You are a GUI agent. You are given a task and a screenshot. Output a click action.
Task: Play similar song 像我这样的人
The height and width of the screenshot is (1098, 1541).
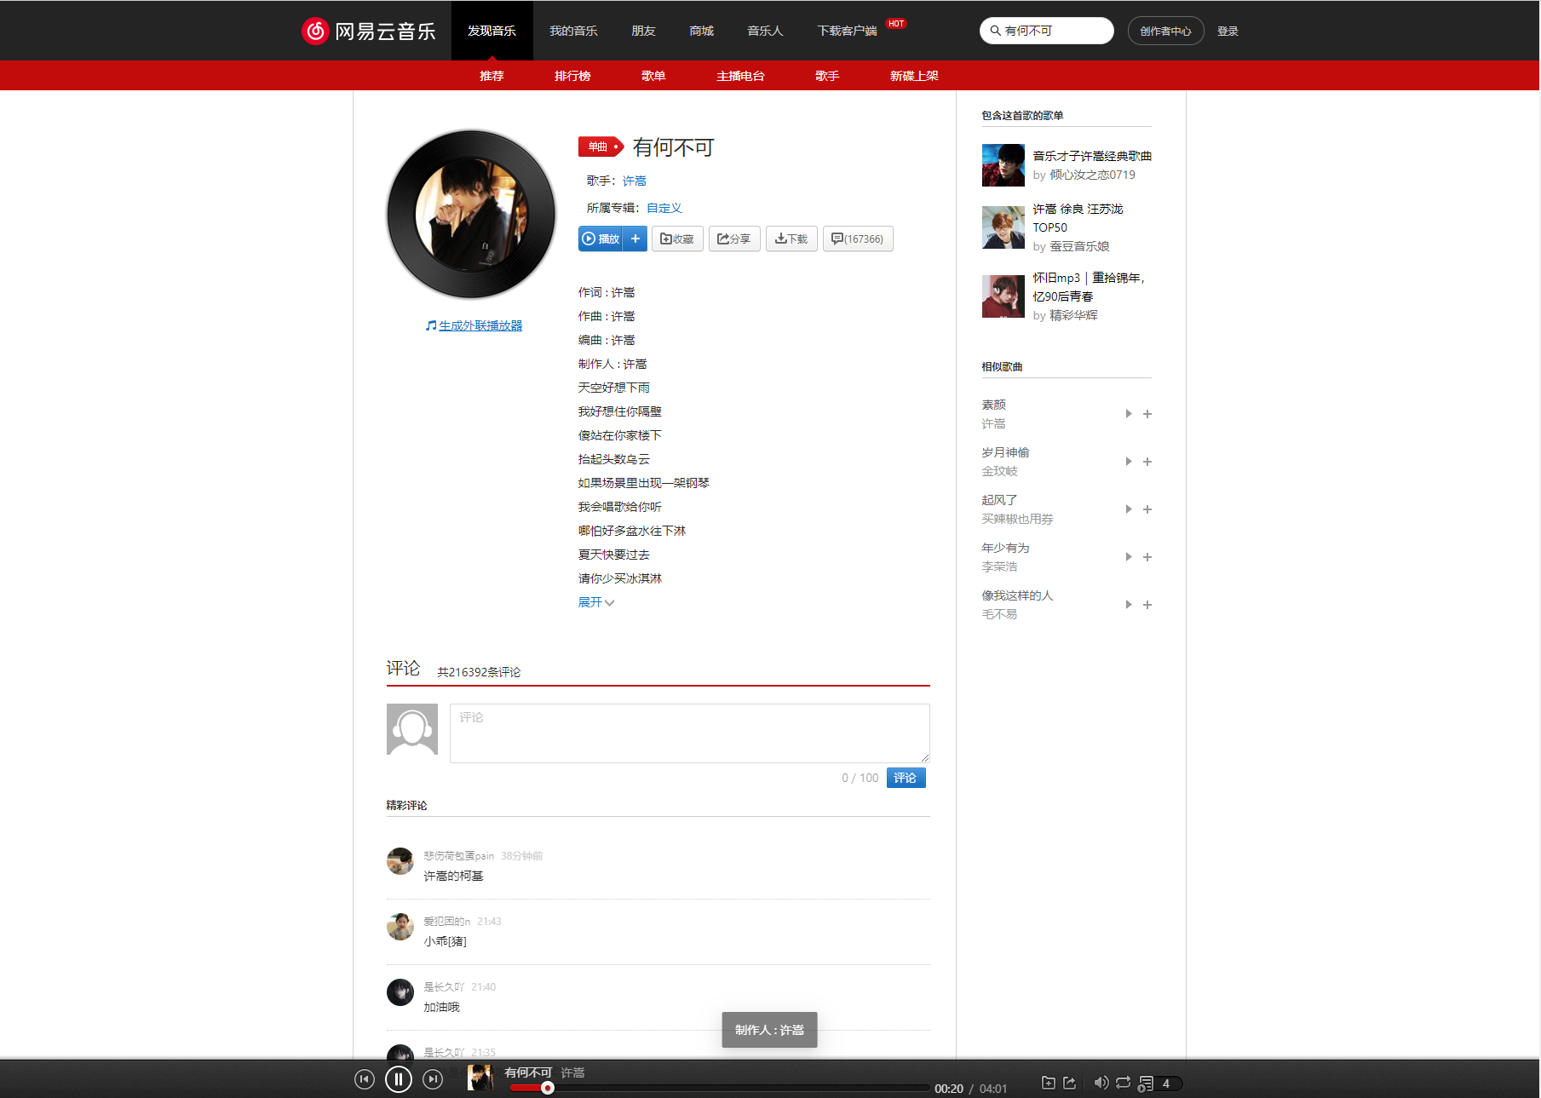click(1128, 605)
